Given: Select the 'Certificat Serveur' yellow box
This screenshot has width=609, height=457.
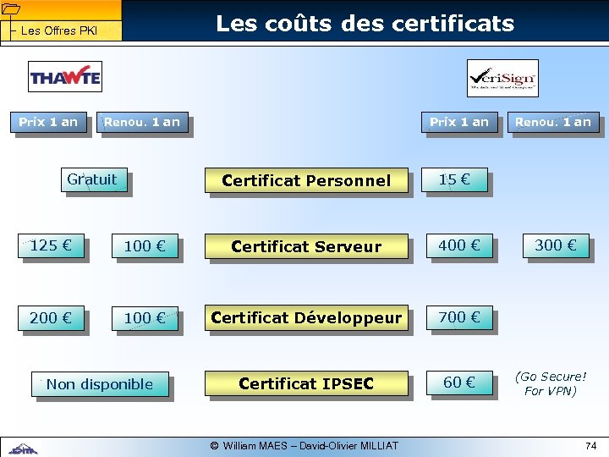Looking at the screenshot, I should tap(306, 246).
